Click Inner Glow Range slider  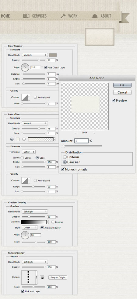(x=33, y=187)
